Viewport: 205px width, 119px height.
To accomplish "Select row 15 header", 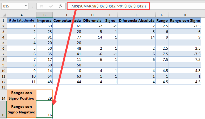I will click(3, 109).
